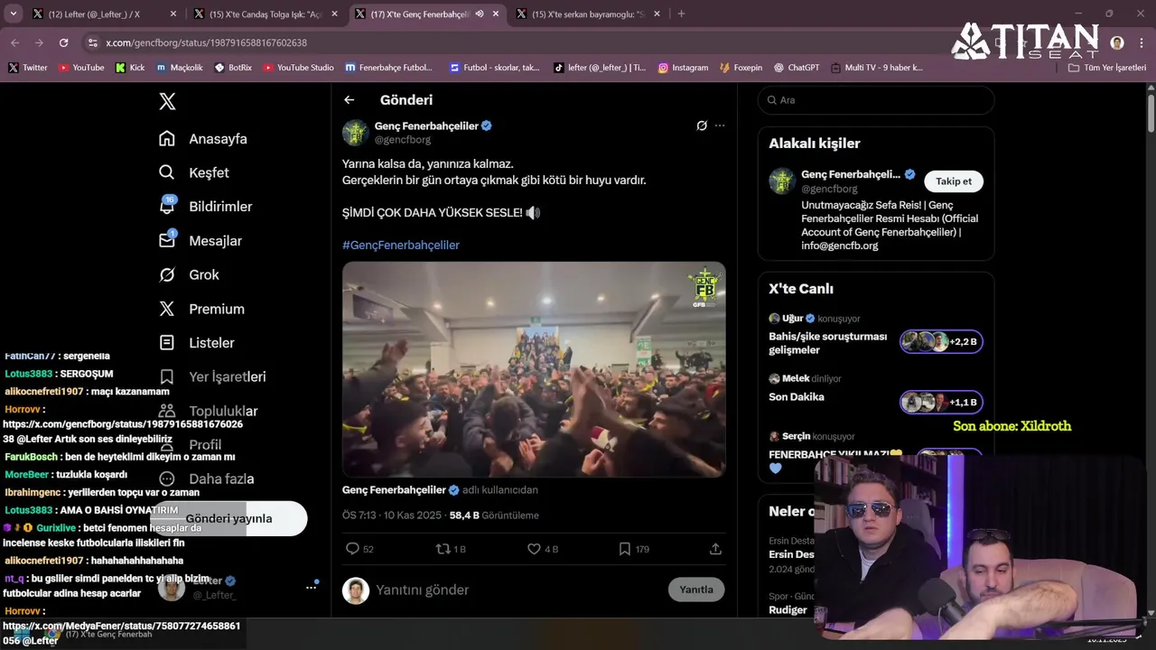1156x650 pixels.
Task: Open the YouTube Studio bookmark
Action: click(298, 68)
